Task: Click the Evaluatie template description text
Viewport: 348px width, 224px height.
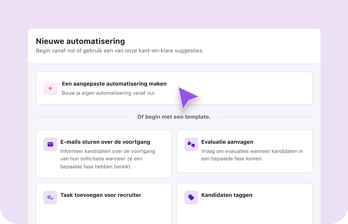Action: click(252, 155)
